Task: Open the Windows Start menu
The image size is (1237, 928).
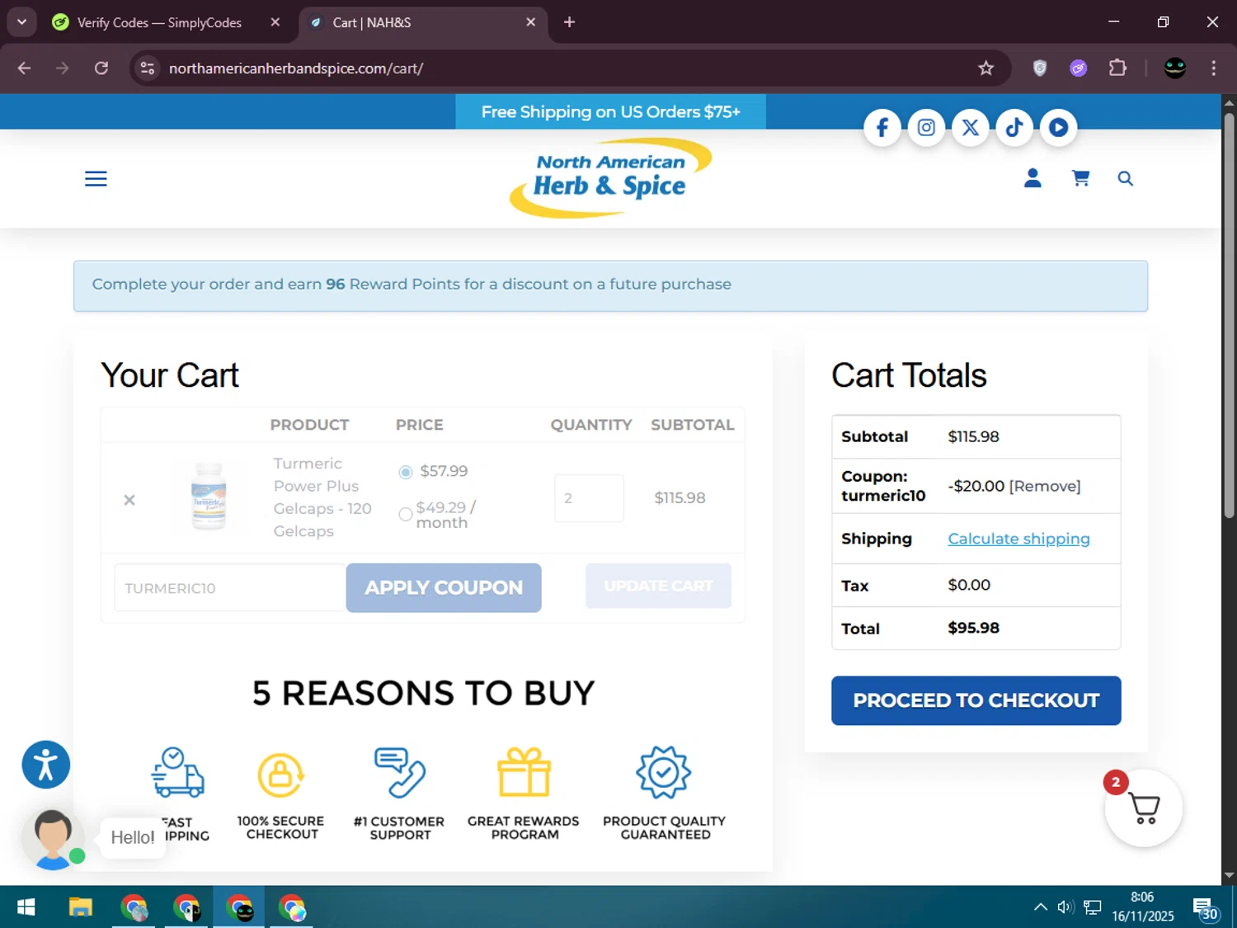Action: (26, 907)
